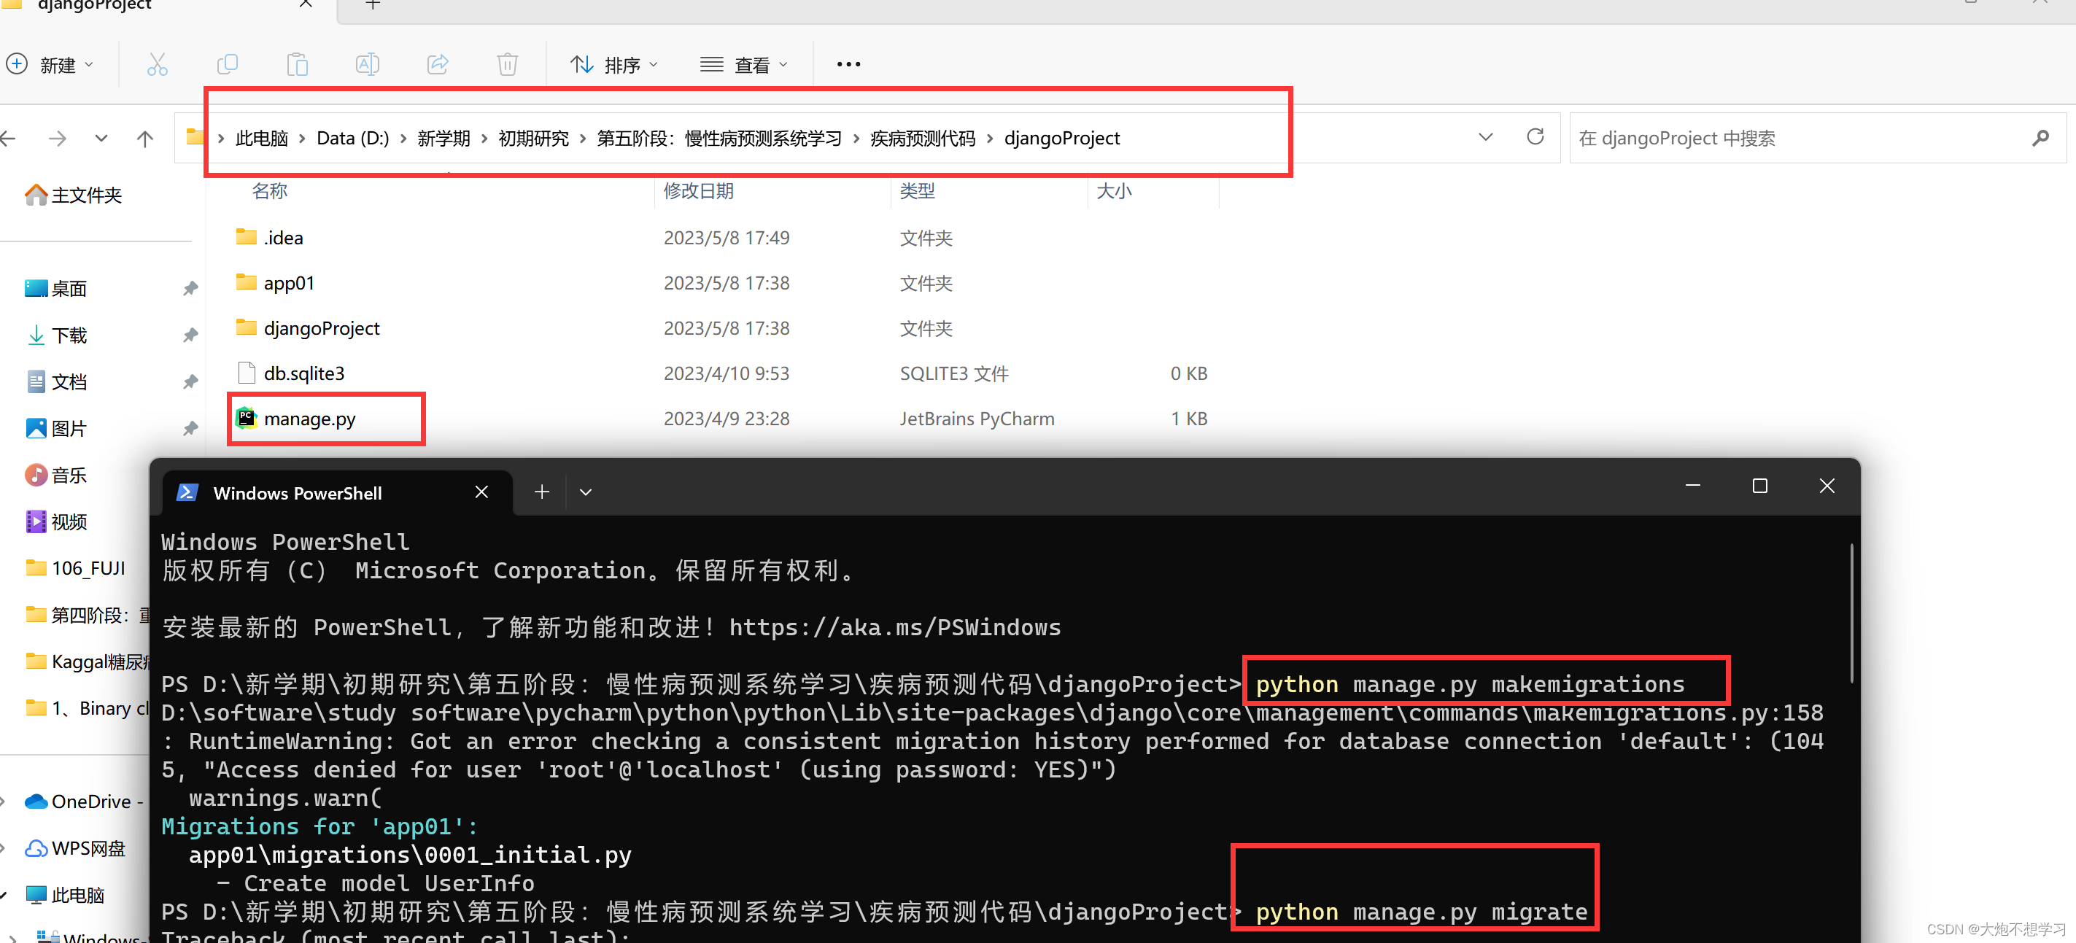Open the recent locations chevron
2076x943 pixels.
click(x=101, y=139)
